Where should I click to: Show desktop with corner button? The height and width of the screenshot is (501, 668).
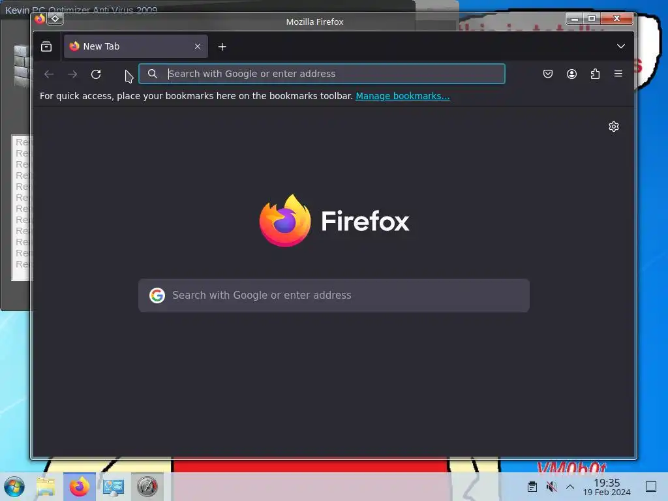pos(651,487)
